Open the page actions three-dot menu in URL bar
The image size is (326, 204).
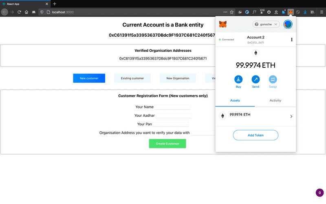coord(225,12)
